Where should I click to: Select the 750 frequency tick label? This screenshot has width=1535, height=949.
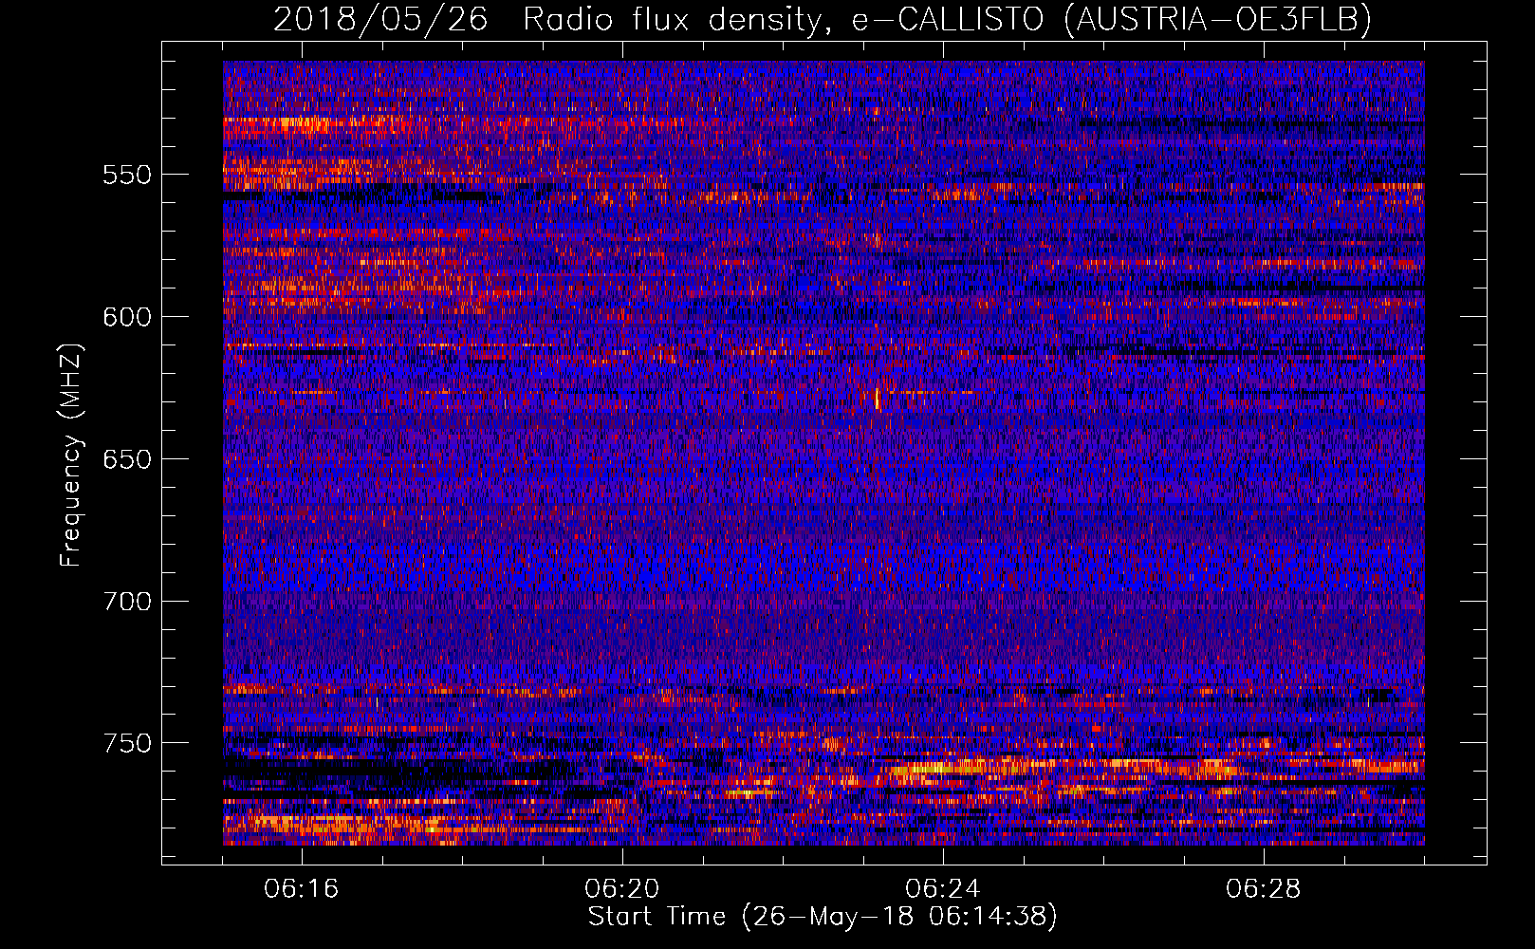coord(127,743)
